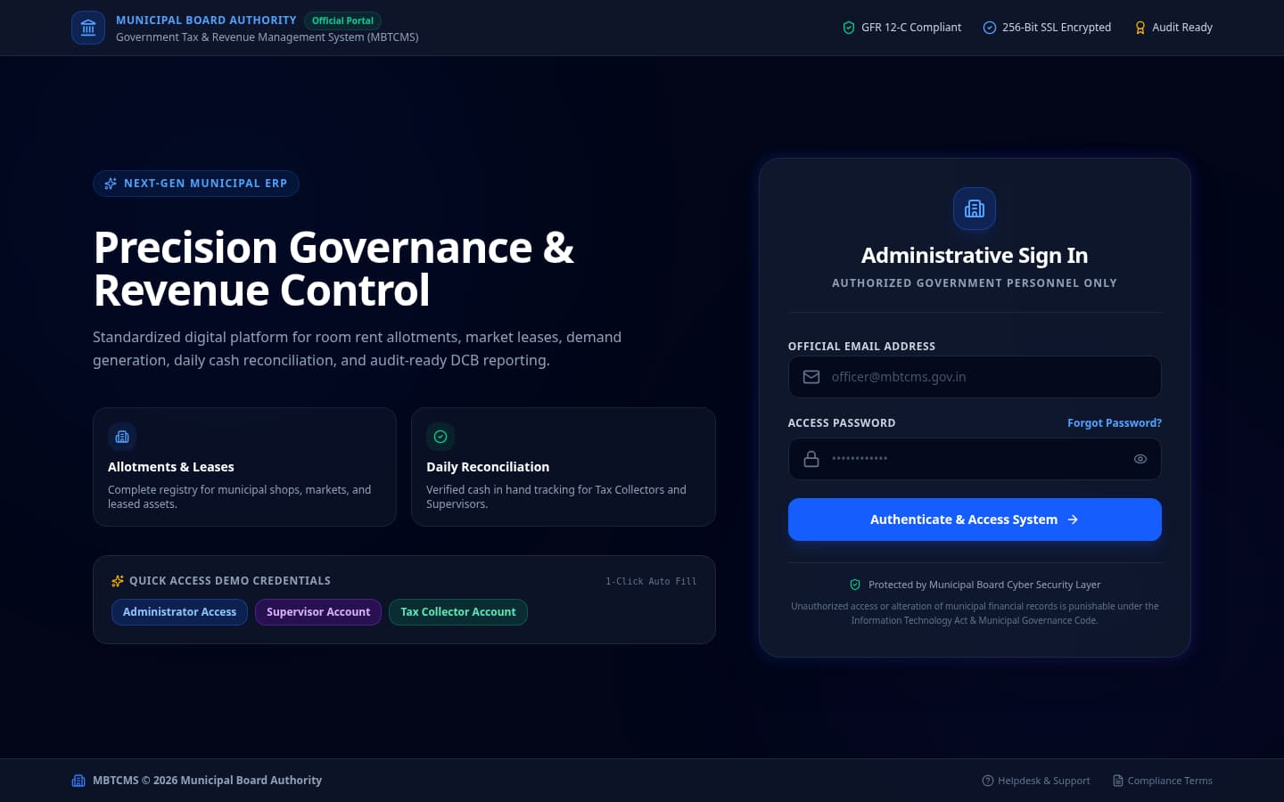Toggle password visibility with the eye icon
1284x802 pixels.
(x=1140, y=459)
